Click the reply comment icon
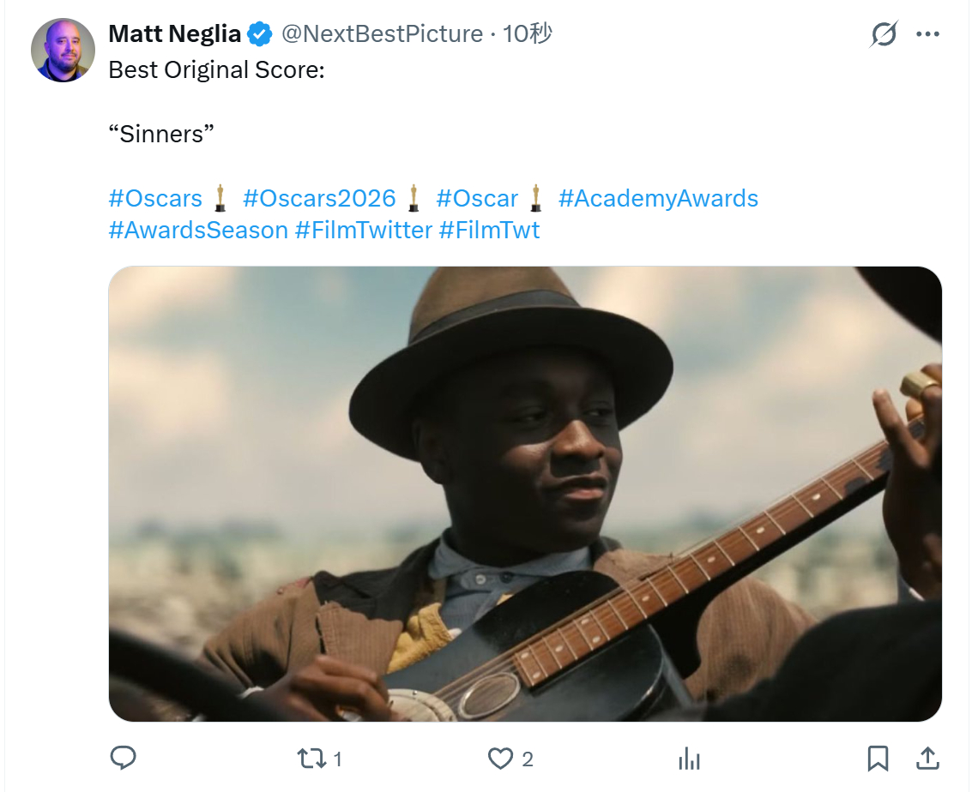Image resolution: width=972 pixels, height=792 pixels. (124, 758)
